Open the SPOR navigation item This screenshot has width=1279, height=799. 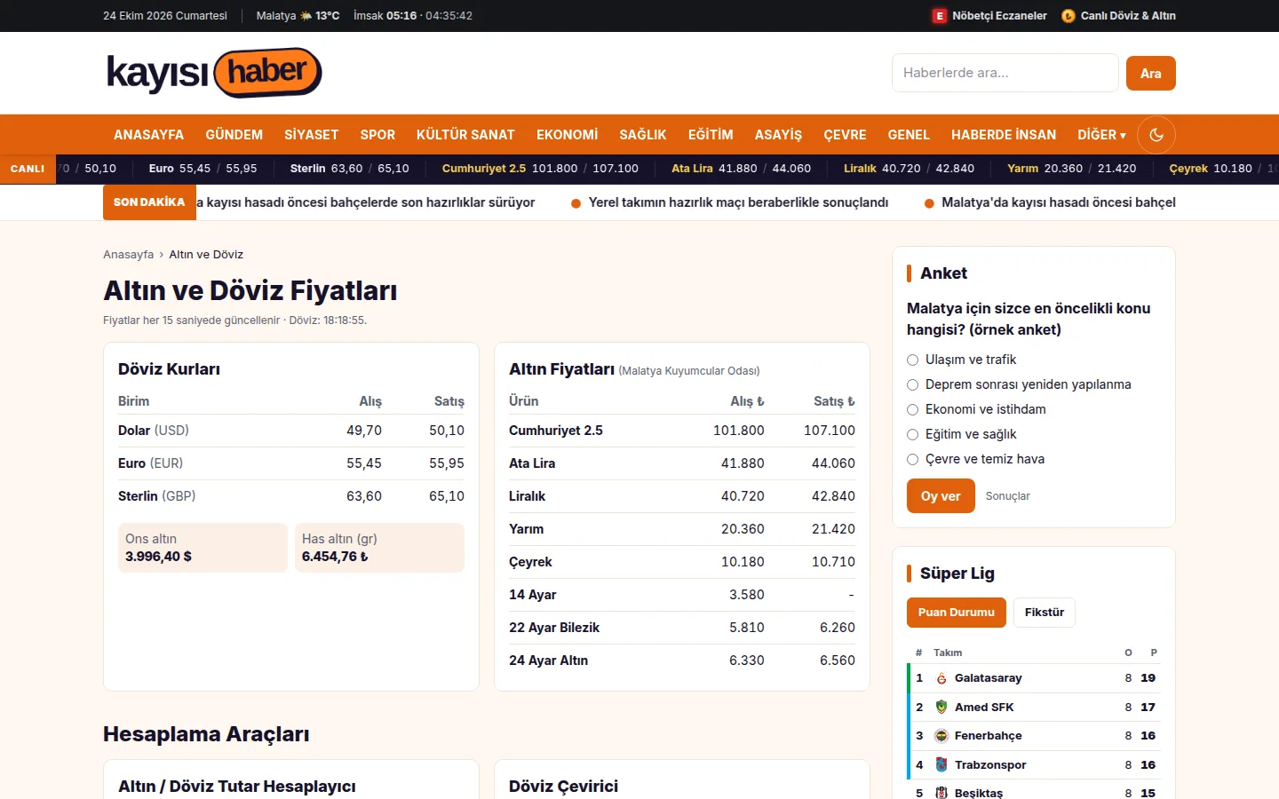377,135
